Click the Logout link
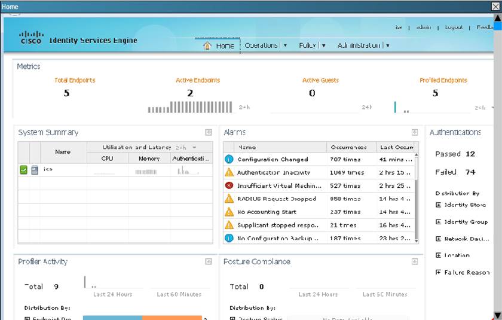 [454, 28]
